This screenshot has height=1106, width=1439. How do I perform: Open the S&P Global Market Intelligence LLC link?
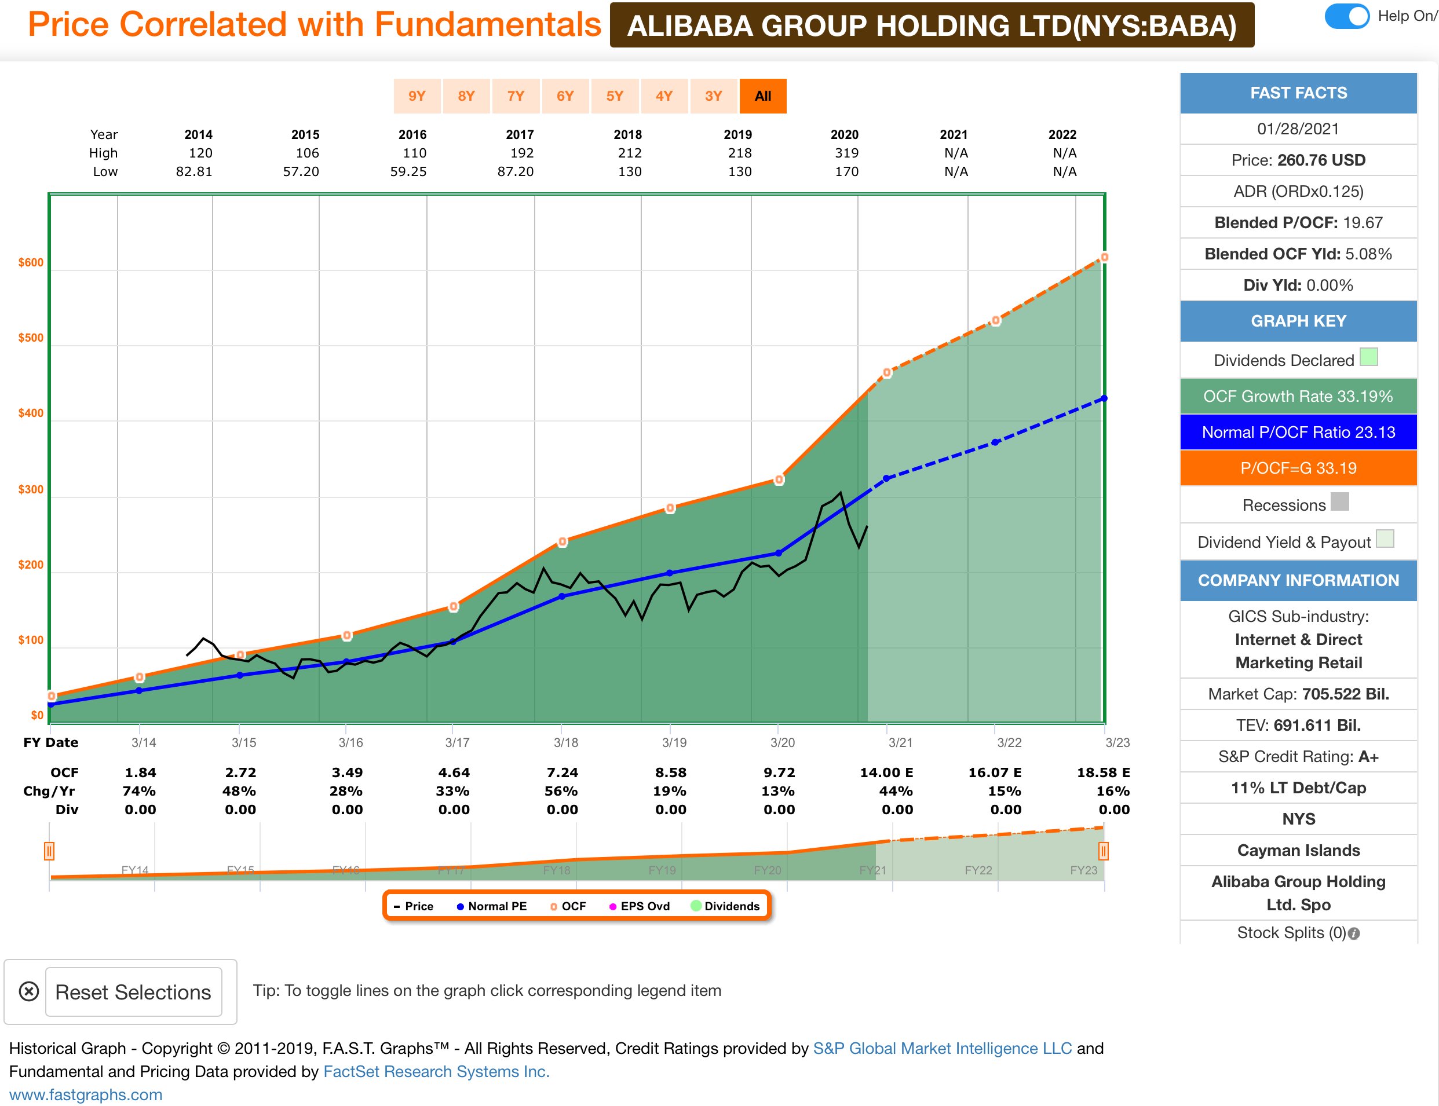click(x=942, y=1048)
